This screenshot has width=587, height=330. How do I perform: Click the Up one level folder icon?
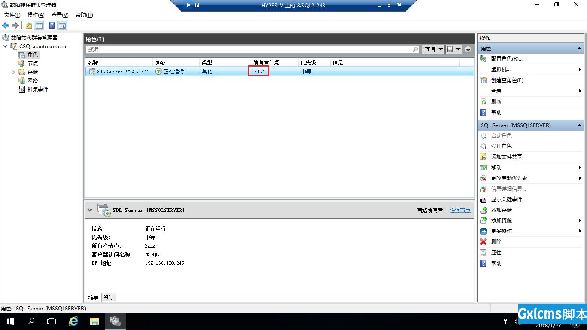coord(29,25)
